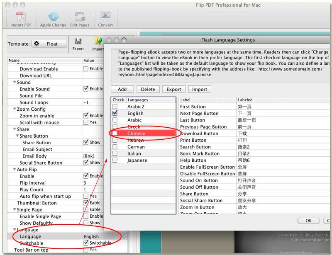This screenshot has width=332, height=255.
Task: Click the Export language button
Action: pos(174,89)
